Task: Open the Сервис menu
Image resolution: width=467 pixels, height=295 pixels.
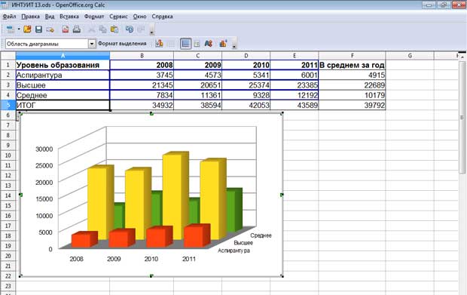Action: 118,17
